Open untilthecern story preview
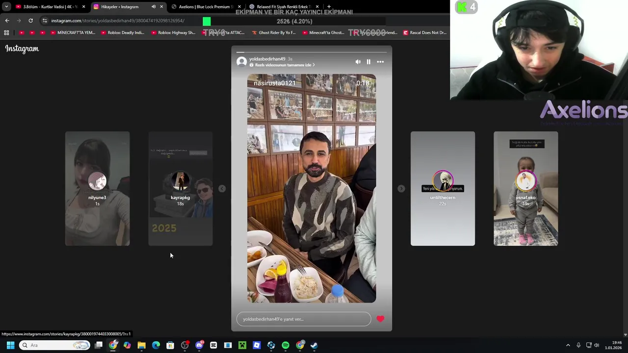Image resolution: width=628 pixels, height=353 pixels. coord(443,188)
